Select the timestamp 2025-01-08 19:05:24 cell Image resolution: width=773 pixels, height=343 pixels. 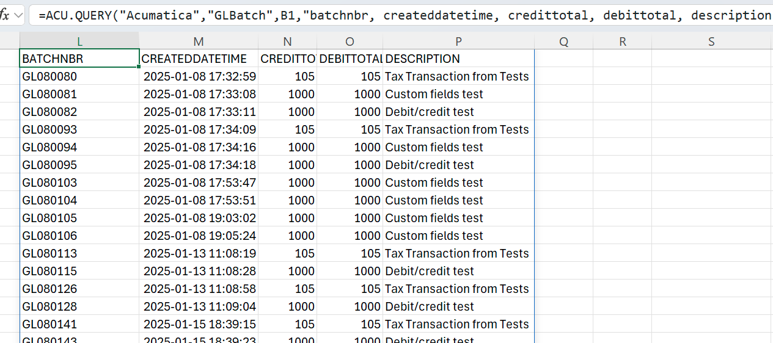coord(199,236)
